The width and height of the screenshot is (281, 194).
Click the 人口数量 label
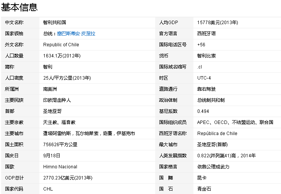click(x=14, y=56)
